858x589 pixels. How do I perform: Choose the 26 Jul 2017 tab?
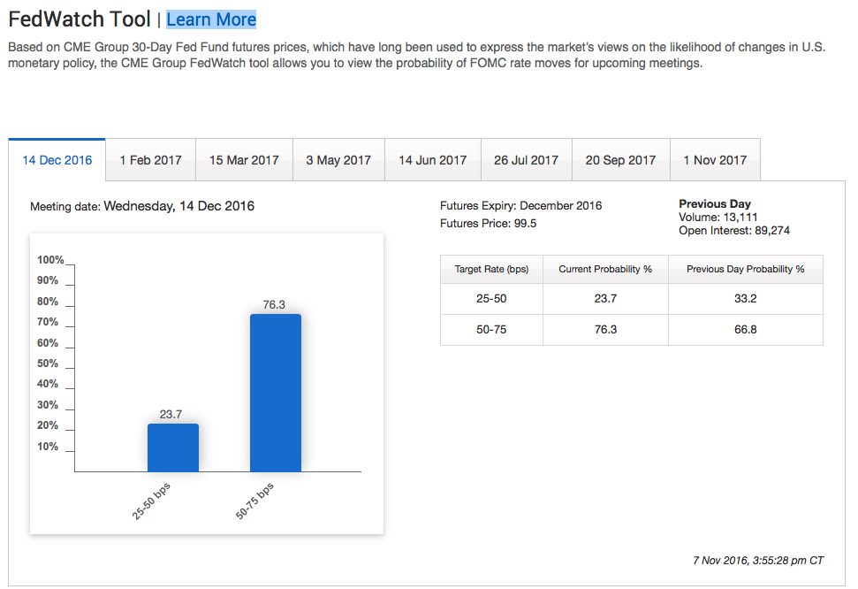click(x=527, y=160)
